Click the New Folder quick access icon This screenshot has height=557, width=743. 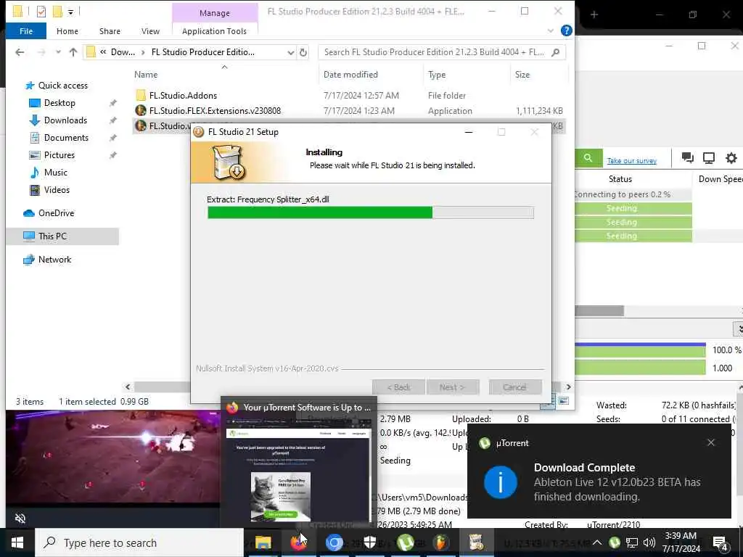57,12
